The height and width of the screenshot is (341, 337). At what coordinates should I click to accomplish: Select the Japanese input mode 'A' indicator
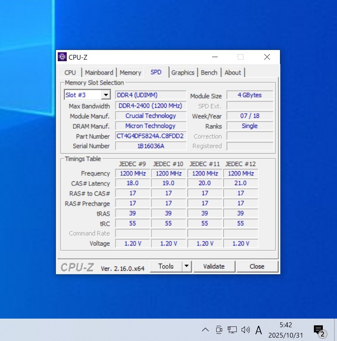pos(259,330)
